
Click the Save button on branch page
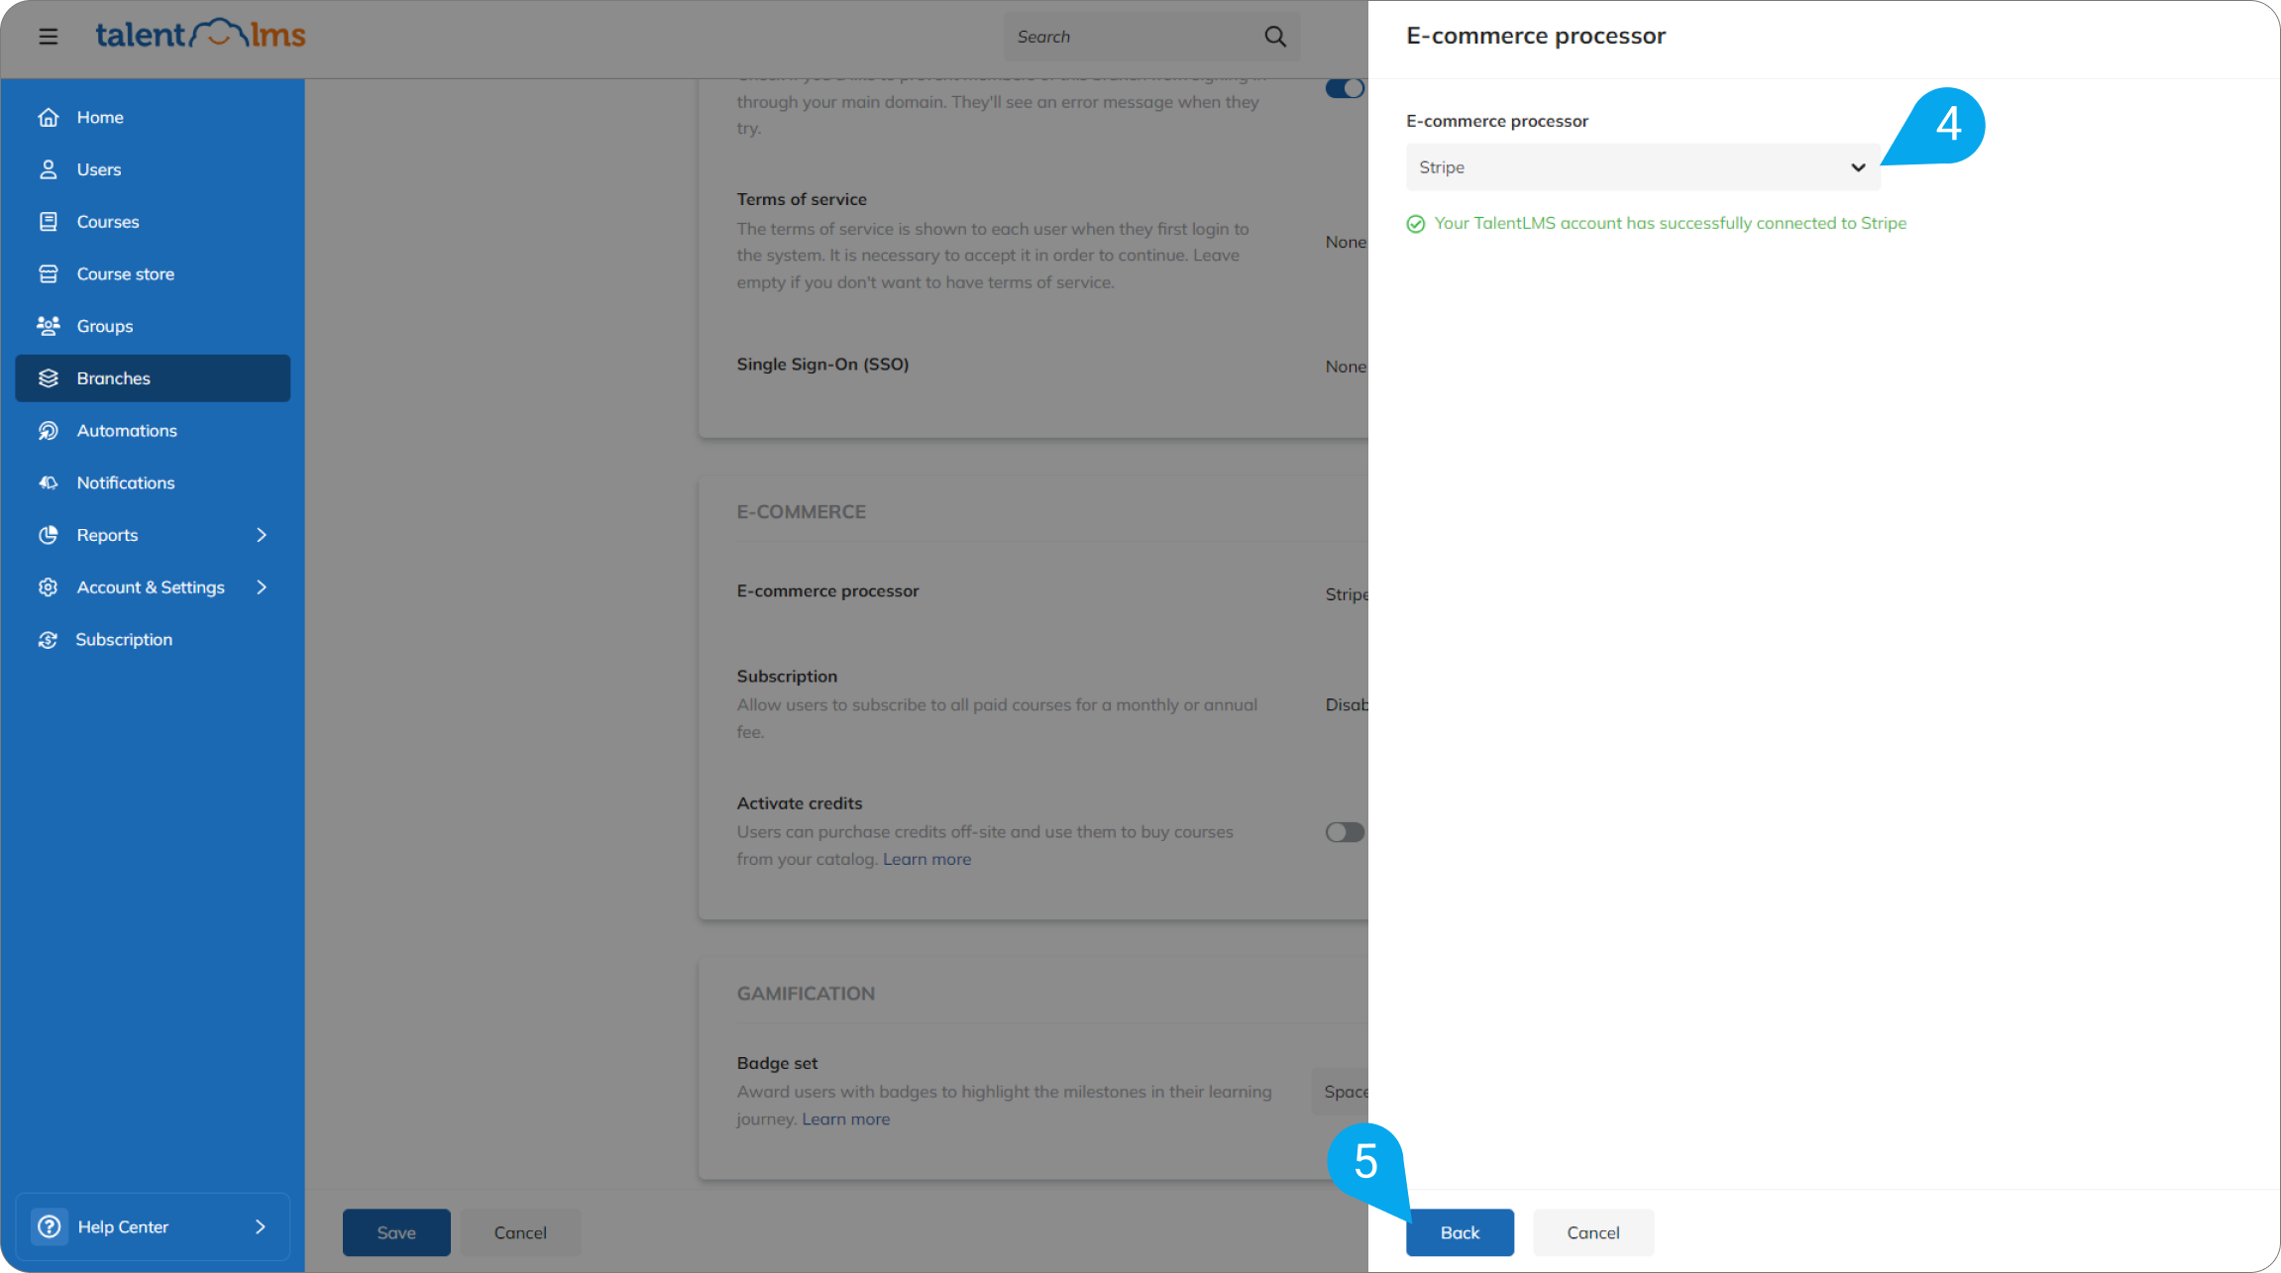point(396,1232)
